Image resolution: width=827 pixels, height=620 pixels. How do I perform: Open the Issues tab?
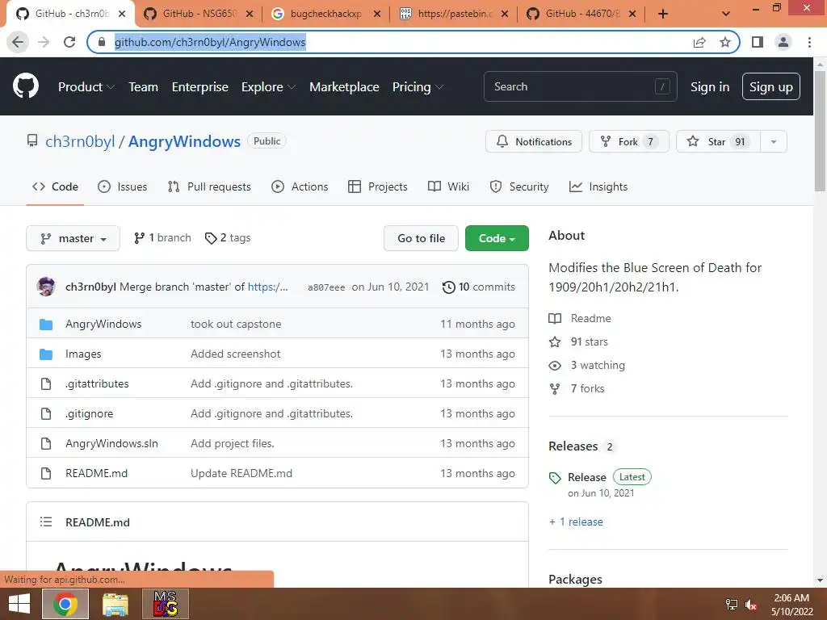(123, 186)
